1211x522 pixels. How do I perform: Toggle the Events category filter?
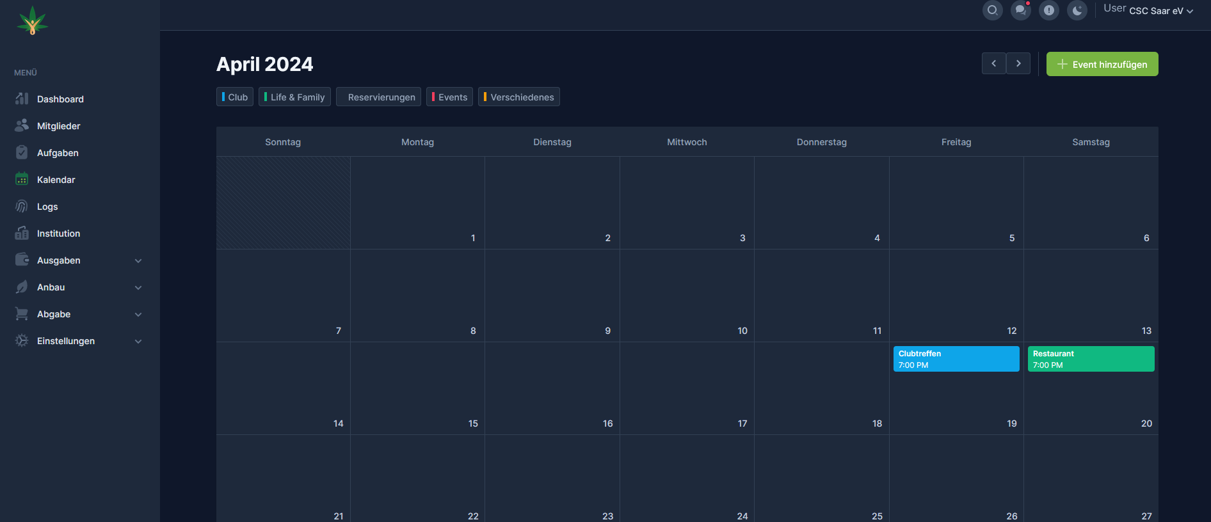tap(449, 97)
